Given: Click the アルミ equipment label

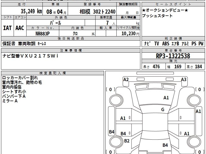Looking at the screenshot, I should pos(185,43).
